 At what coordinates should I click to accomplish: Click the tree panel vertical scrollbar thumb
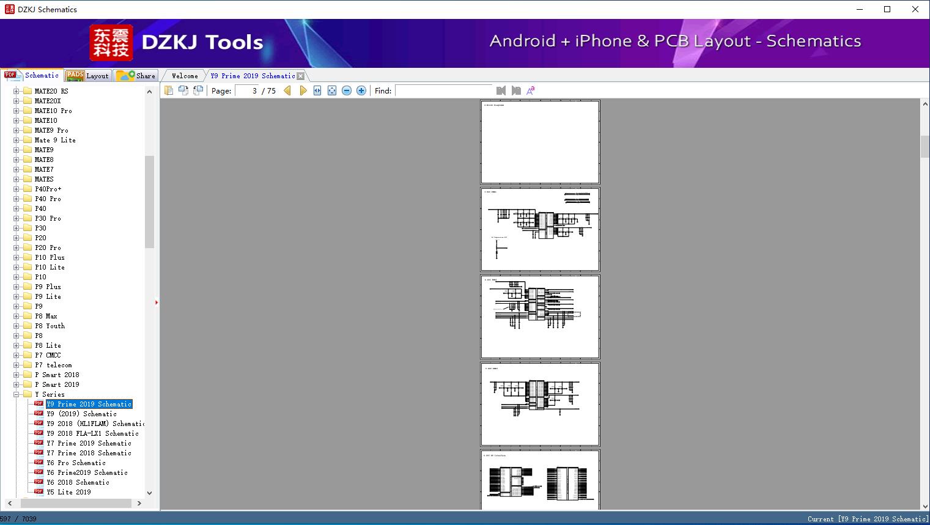(x=149, y=202)
